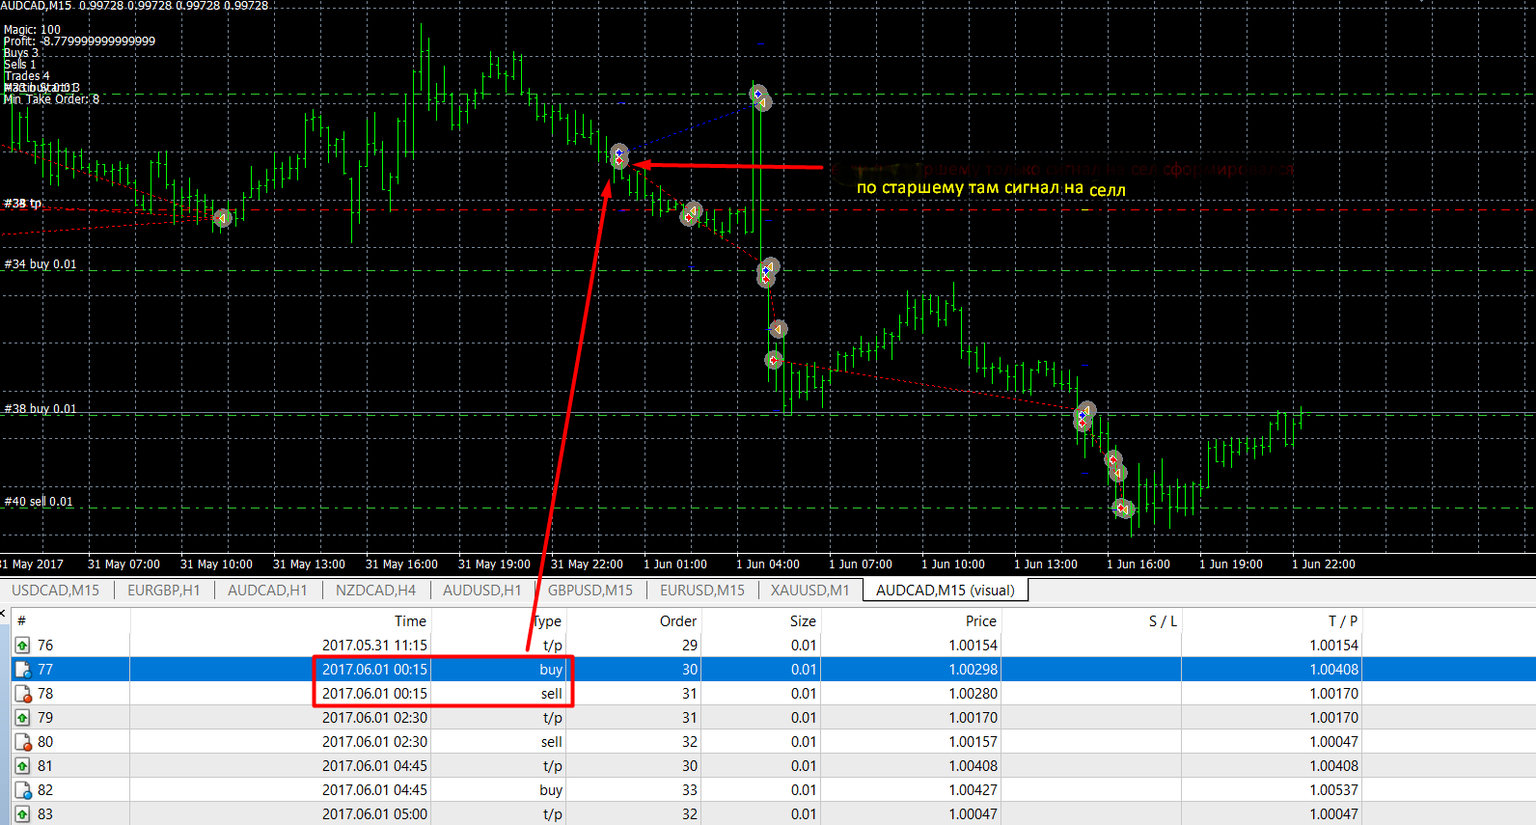Click the 1 Jun 04:00 time axis label
The height and width of the screenshot is (825, 1536).
click(767, 564)
